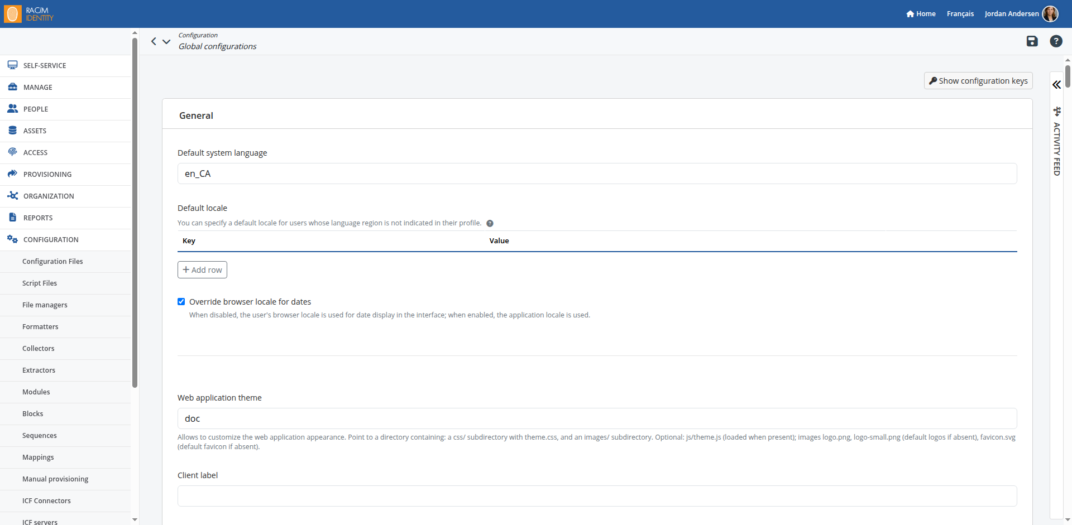Click the Assets database icon
Screen dimensions: 1072x525
pyautogui.click(x=12, y=131)
